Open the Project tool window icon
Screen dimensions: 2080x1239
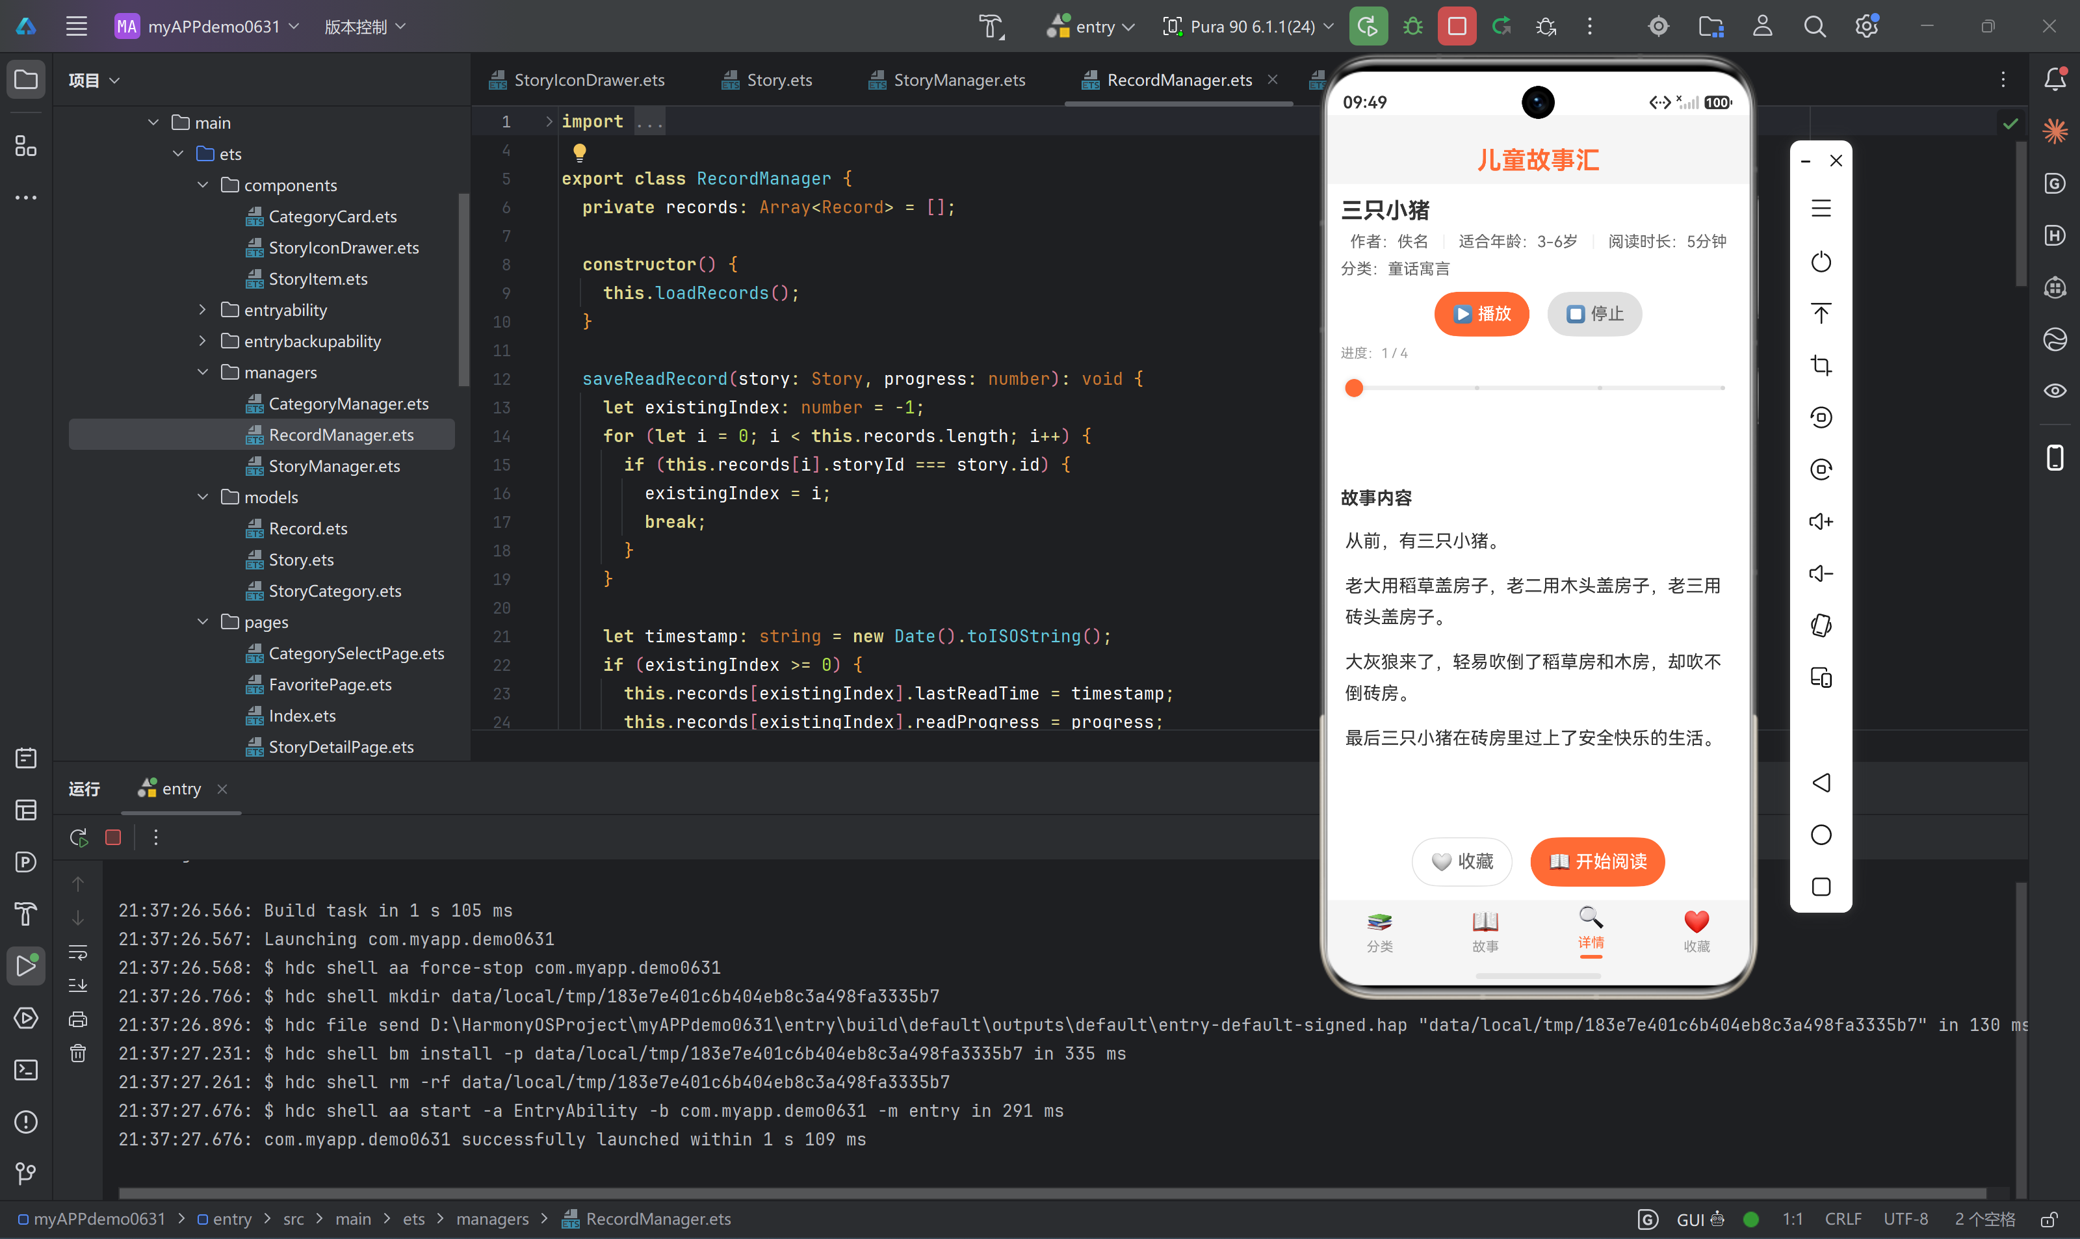[x=26, y=80]
